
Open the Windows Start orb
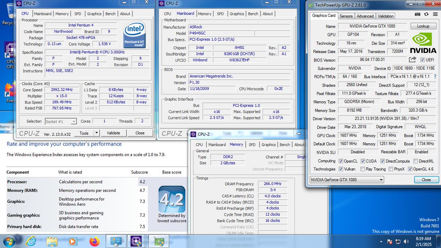point(8,241)
